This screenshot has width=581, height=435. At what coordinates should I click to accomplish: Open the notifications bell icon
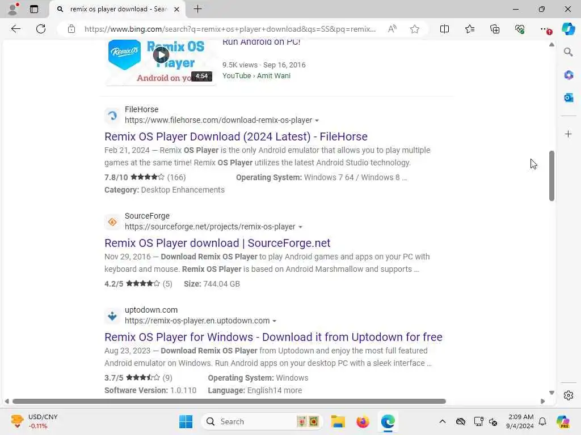point(542,421)
